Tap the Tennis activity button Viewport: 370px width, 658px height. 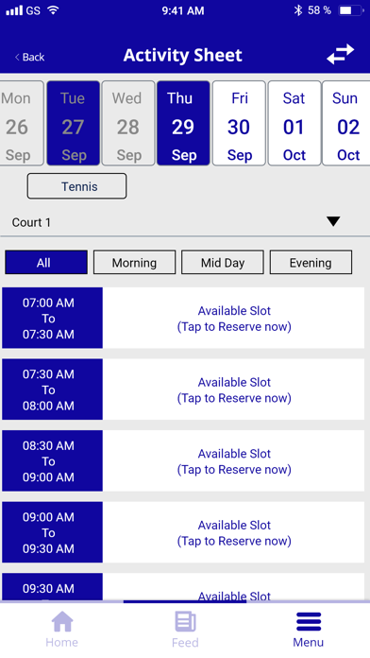(x=76, y=186)
